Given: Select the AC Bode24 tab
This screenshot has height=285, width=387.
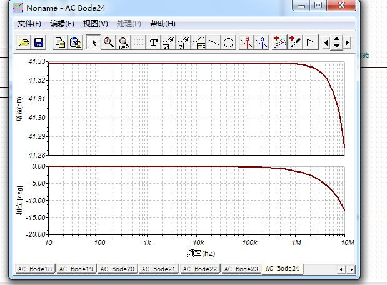Looking at the screenshot, I should [x=283, y=269].
